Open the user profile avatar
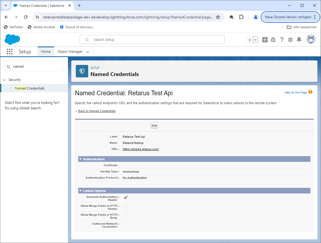Viewport: 321px width, 243px height. click(311, 40)
